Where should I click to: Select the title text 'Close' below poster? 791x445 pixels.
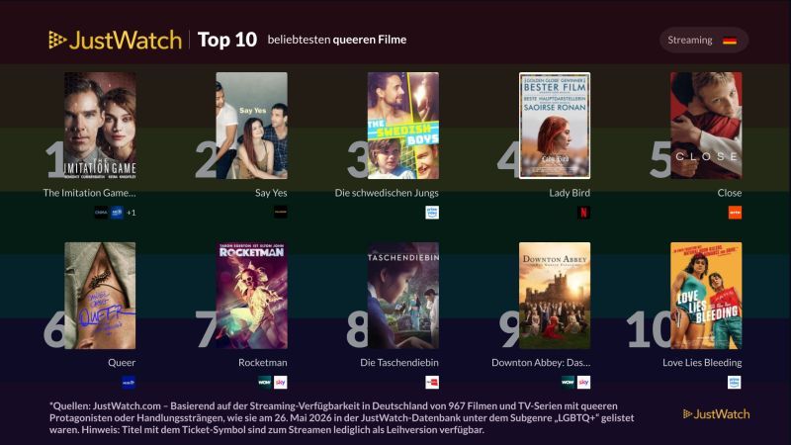click(x=730, y=193)
